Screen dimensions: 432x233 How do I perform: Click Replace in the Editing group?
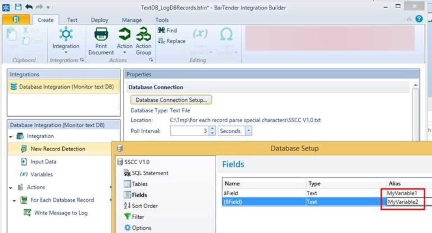[x=171, y=41]
